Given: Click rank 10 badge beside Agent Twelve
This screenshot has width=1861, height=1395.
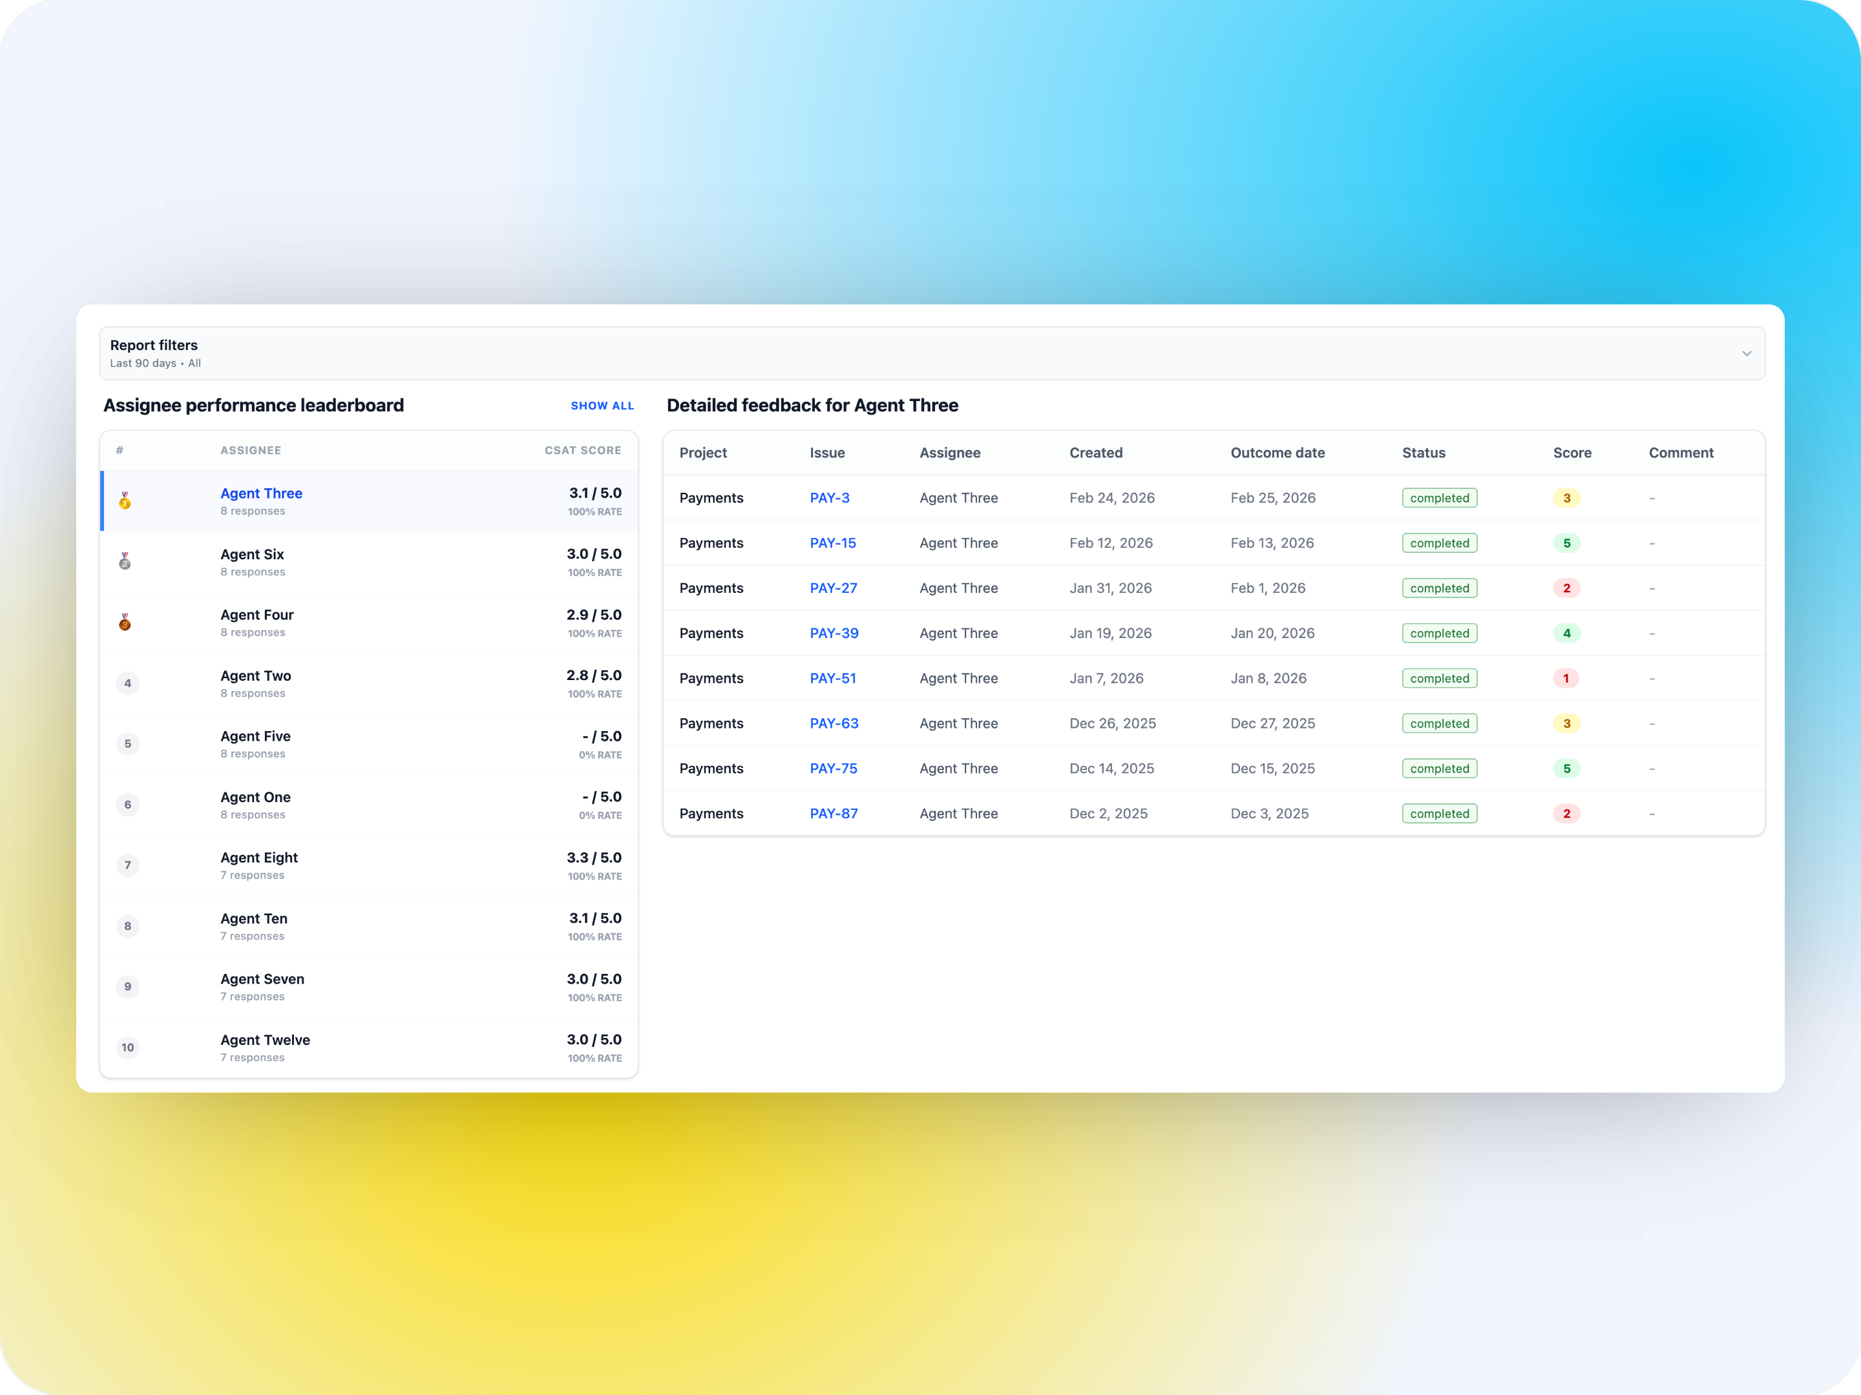Looking at the screenshot, I should coord(128,1048).
